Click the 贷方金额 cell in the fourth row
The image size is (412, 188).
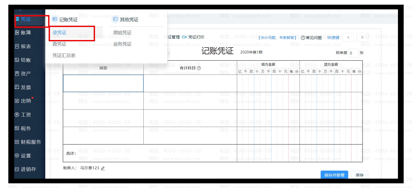pyautogui.click(x=331, y=136)
